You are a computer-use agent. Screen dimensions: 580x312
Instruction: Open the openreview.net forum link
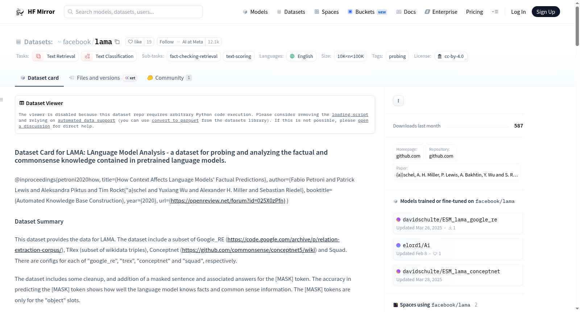(x=228, y=200)
